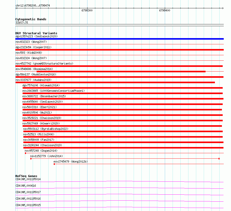Open the RefSeq Genes track heading
Viewport: 231px width, 211px height.
[26, 176]
